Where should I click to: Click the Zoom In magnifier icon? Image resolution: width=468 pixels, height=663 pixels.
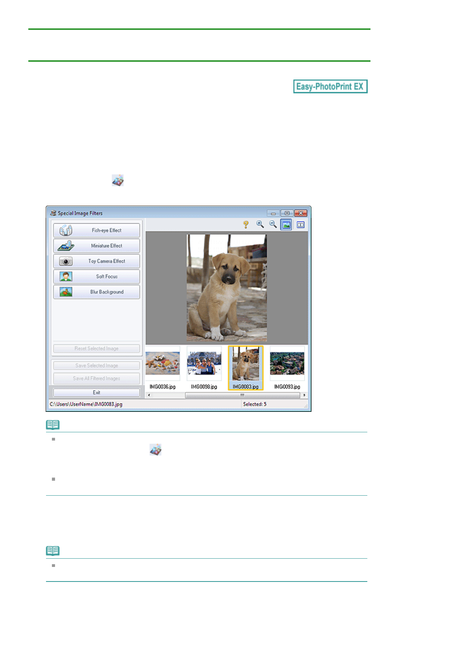[x=260, y=224]
